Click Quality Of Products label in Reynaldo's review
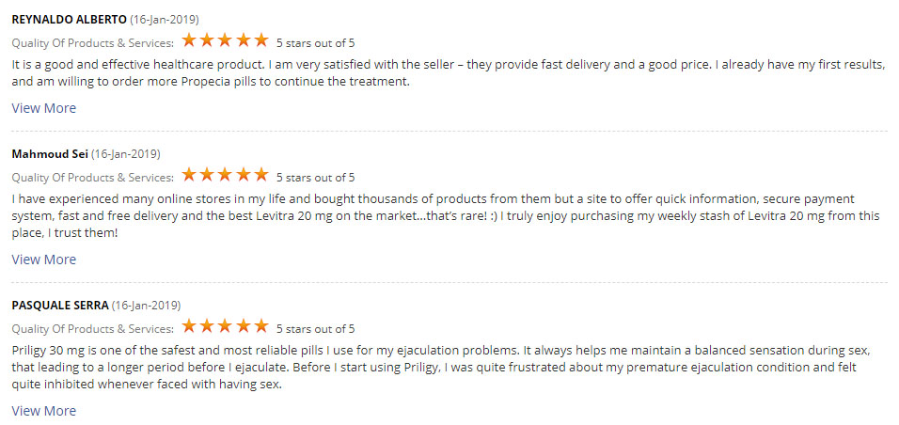This screenshot has height=425, width=899. coord(92,42)
